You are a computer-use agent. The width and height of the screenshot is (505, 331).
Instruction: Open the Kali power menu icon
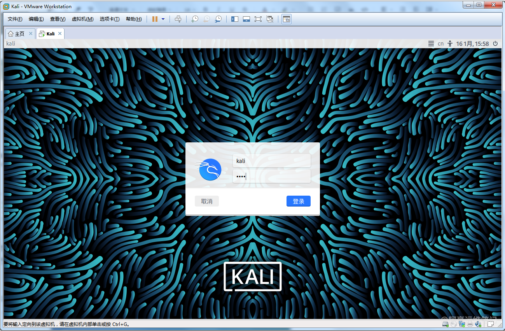pos(495,44)
